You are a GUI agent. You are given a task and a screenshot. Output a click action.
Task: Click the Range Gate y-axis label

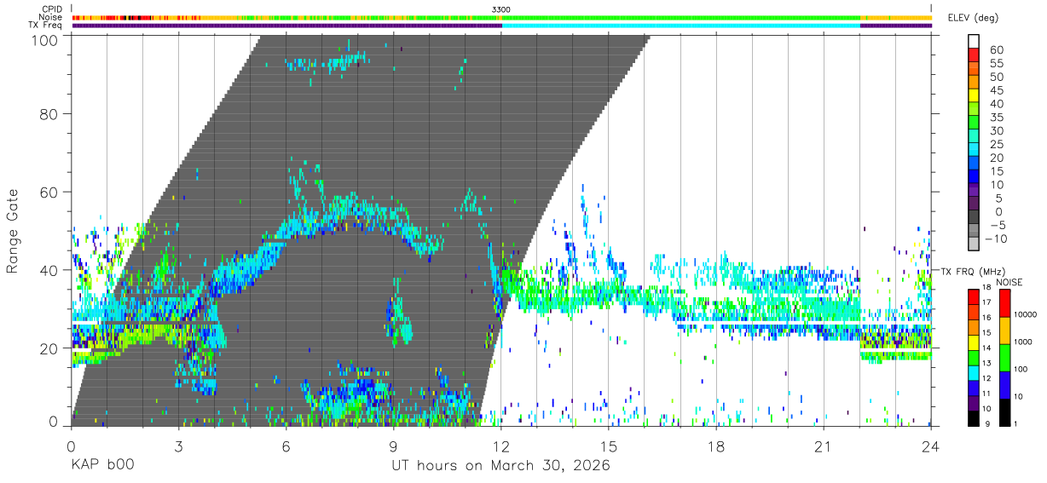point(13,231)
